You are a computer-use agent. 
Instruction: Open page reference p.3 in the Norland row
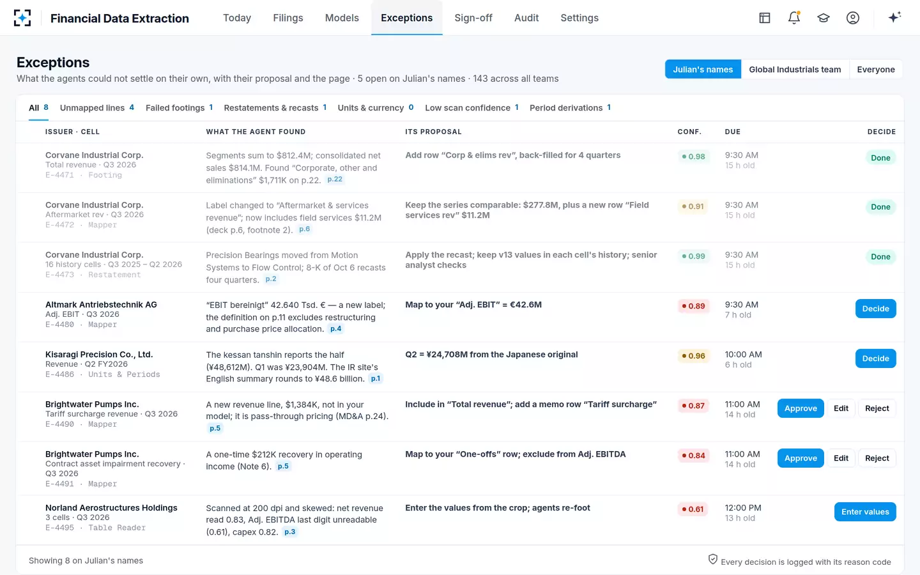click(290, 532)
